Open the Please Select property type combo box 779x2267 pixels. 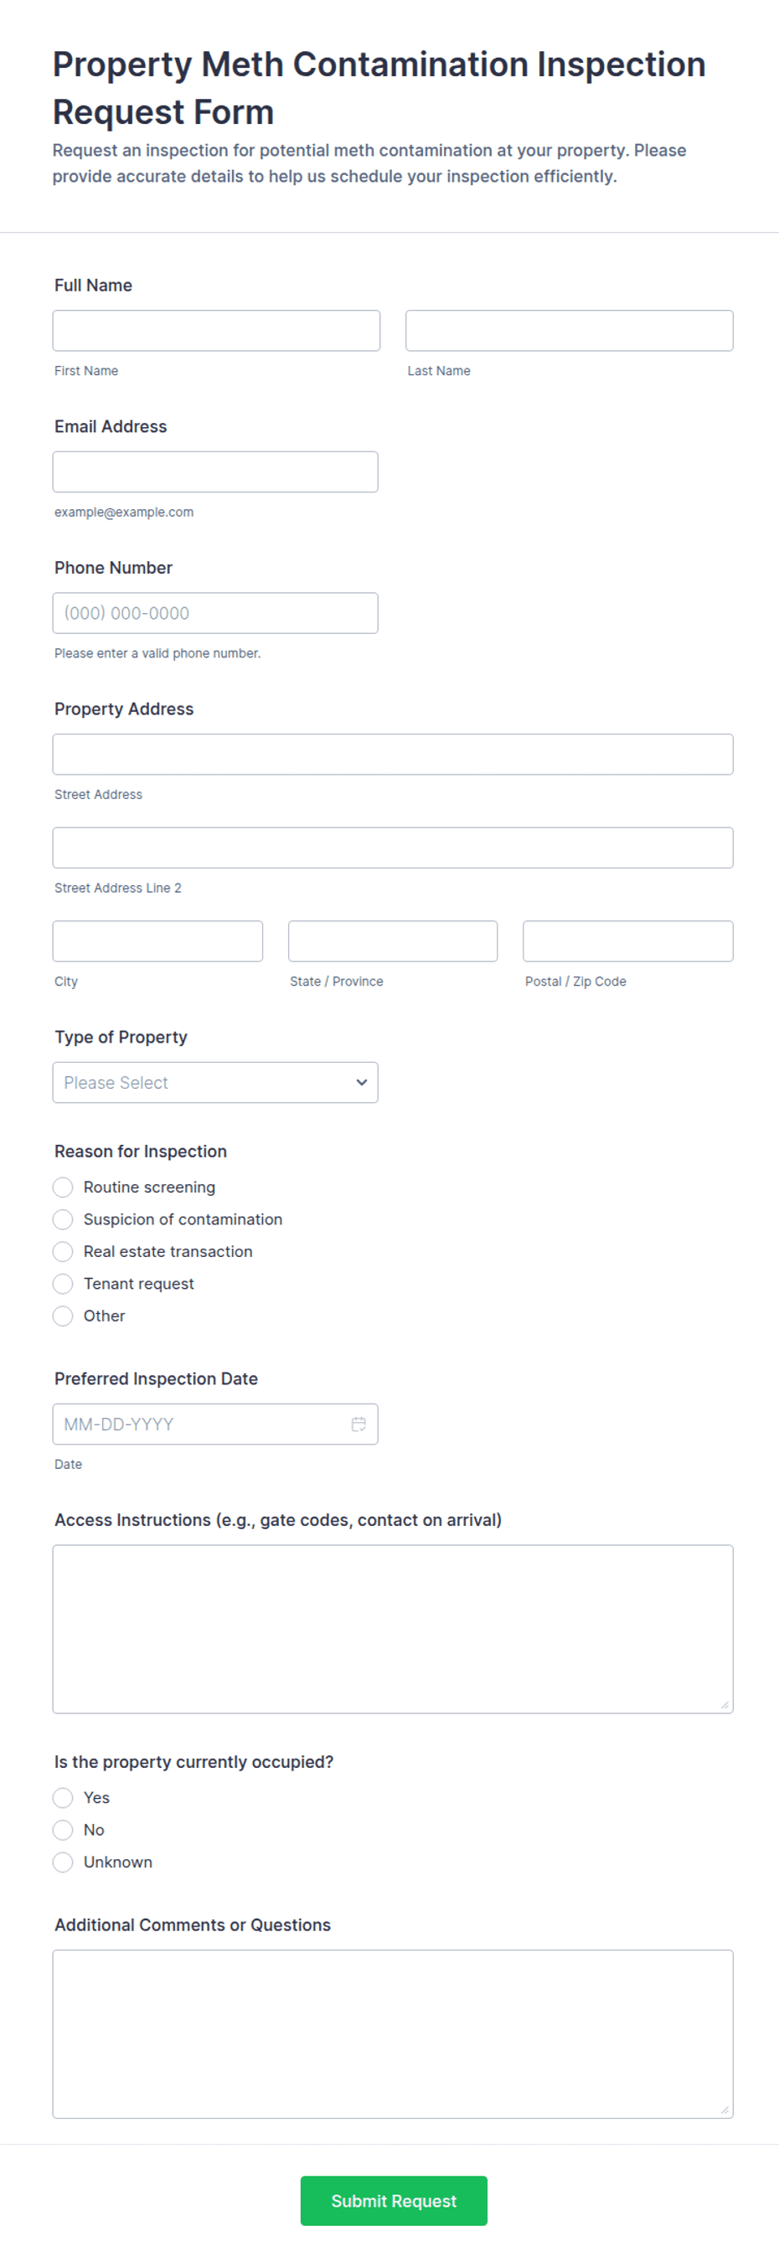pos(214,1083)
